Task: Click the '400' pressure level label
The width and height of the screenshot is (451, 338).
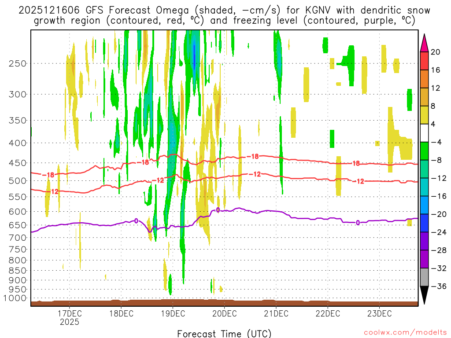Action: point(18,143)
